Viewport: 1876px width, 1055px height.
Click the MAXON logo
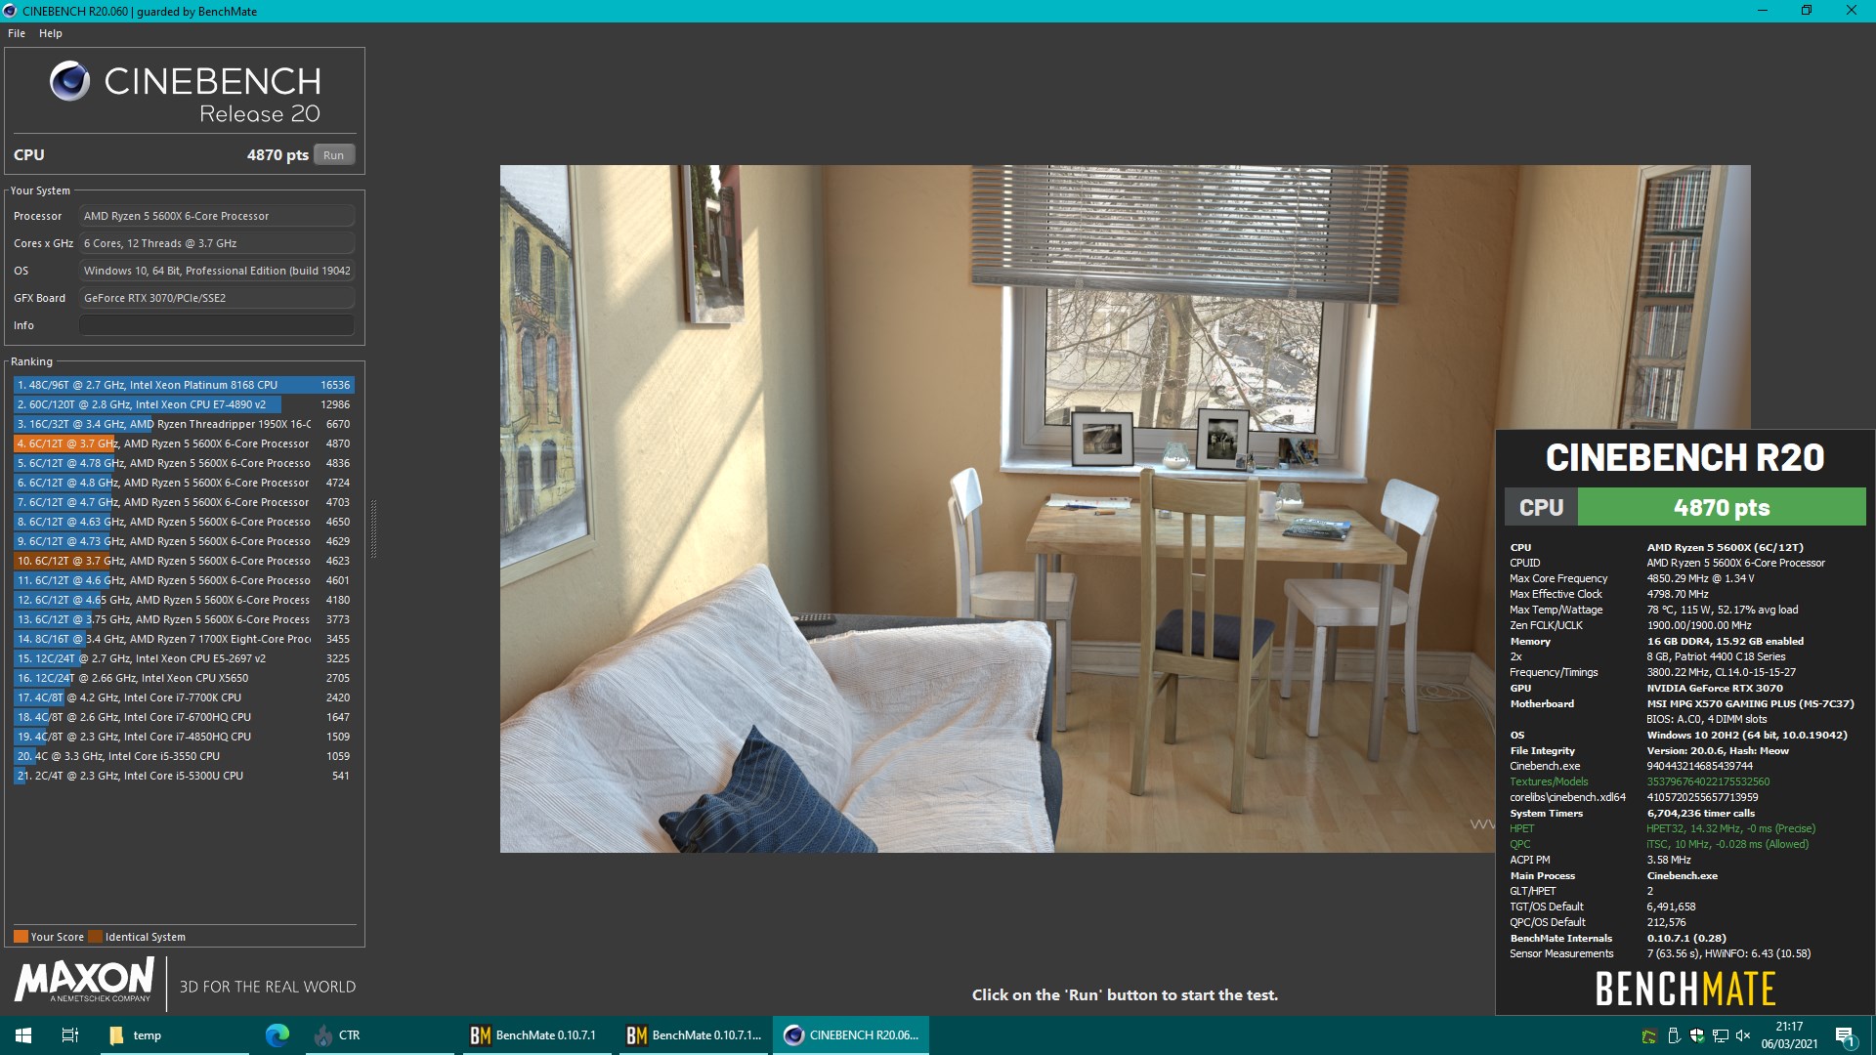(84, 980)
